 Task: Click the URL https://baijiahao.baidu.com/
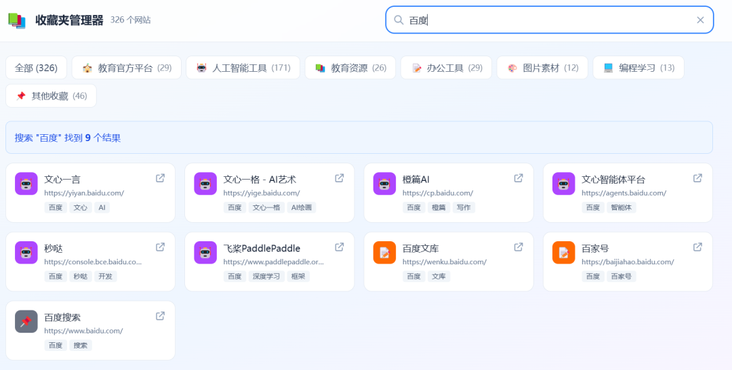click(628, 262)
